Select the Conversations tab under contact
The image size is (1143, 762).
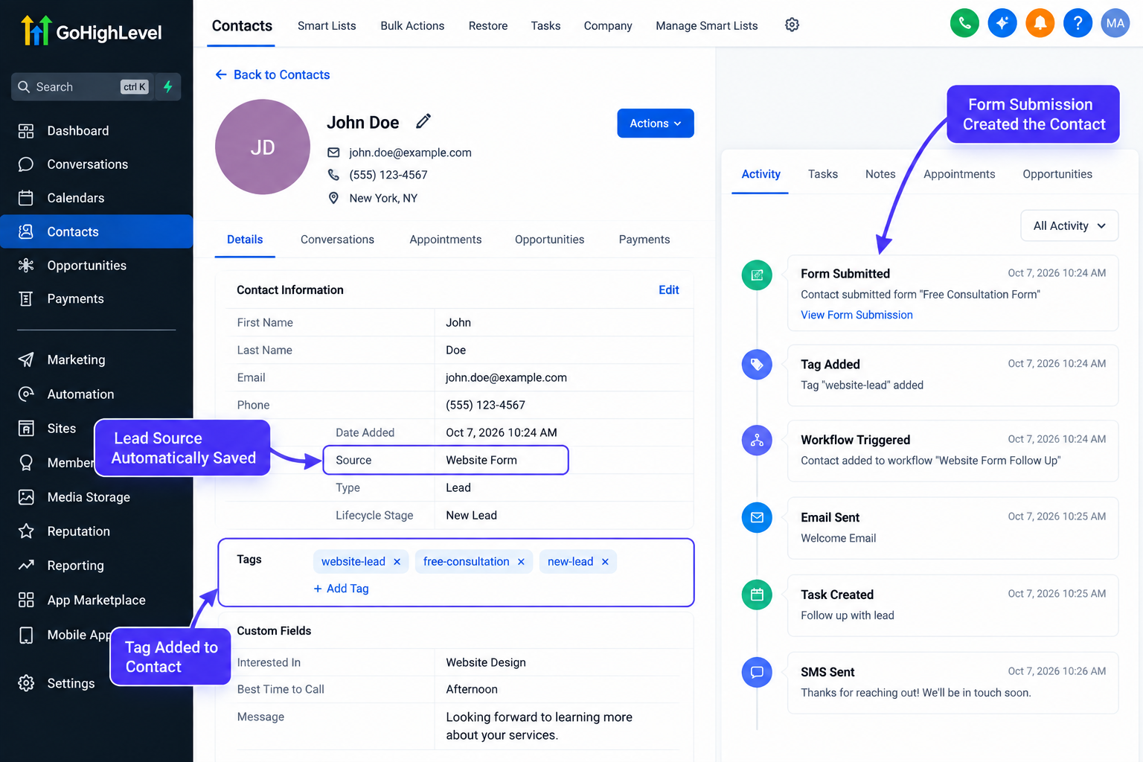click(337, 240)
